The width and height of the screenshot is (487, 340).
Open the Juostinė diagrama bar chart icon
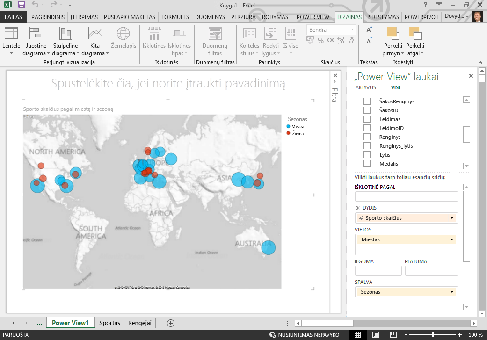click(x=36, y=33)
